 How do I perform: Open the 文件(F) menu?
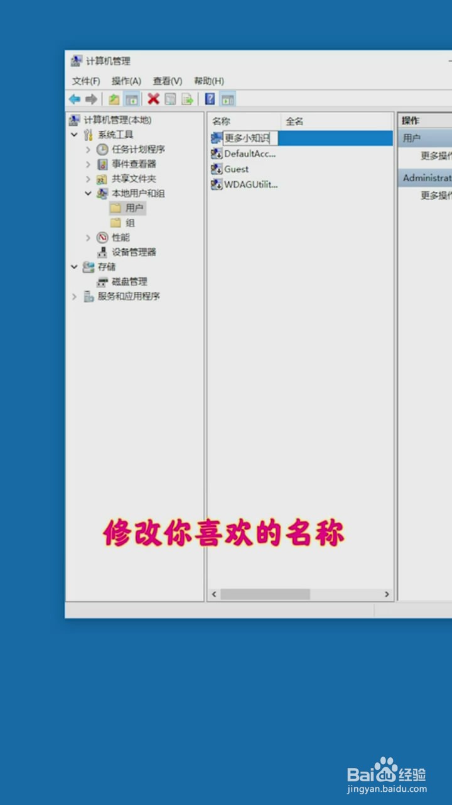[86, 81]
